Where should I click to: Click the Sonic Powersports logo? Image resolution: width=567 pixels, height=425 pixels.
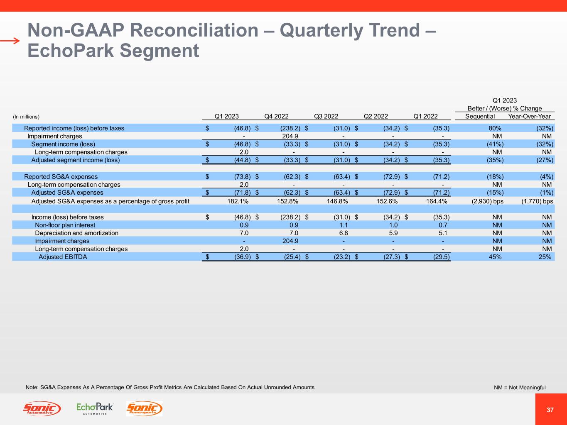(x=145, y=409)
